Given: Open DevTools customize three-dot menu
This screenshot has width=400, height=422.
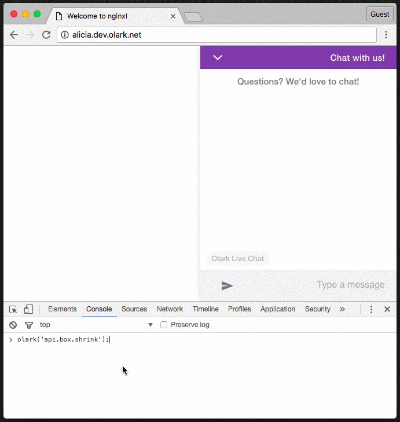Looking at the screenshot, I should click(372, 309).
